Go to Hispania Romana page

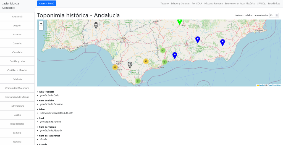click(213, 4)
